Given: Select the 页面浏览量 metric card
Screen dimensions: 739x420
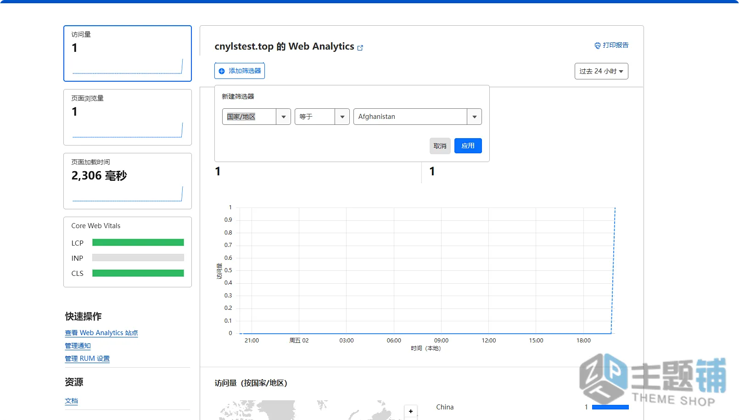Looking at the screenshot, I should tap(128, 117).
